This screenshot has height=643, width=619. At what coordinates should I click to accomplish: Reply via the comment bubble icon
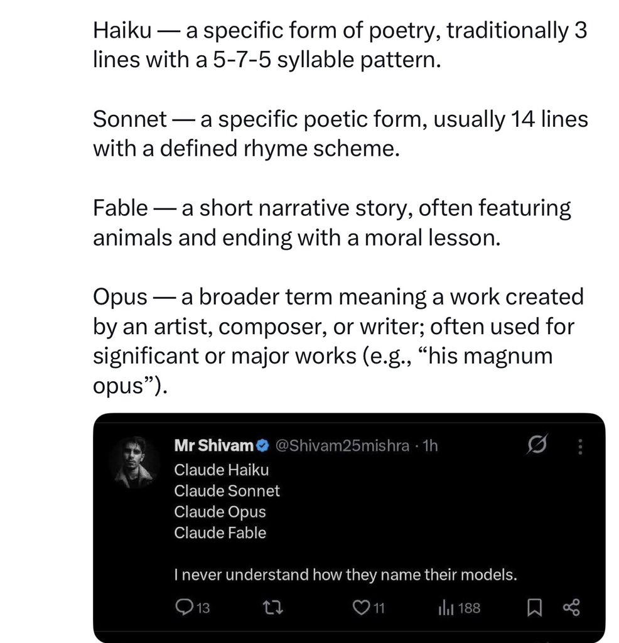point(184,607)
